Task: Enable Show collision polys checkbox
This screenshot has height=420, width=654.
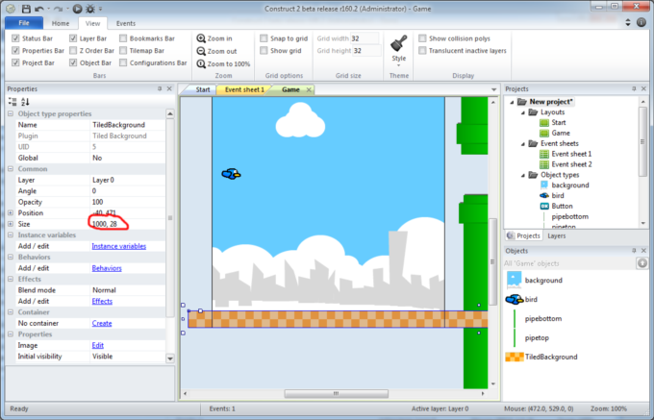Action: [x=422, y=38]
